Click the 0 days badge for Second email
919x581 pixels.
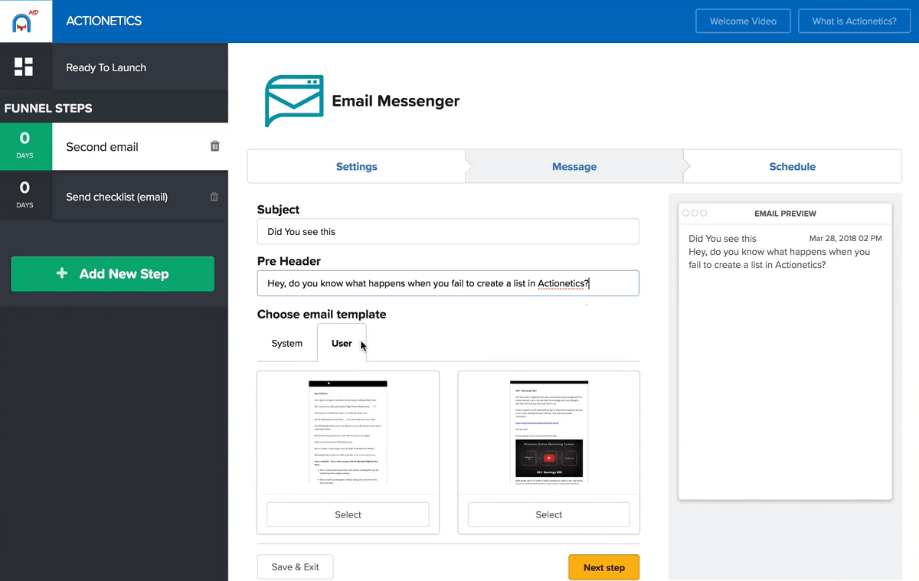25,147
